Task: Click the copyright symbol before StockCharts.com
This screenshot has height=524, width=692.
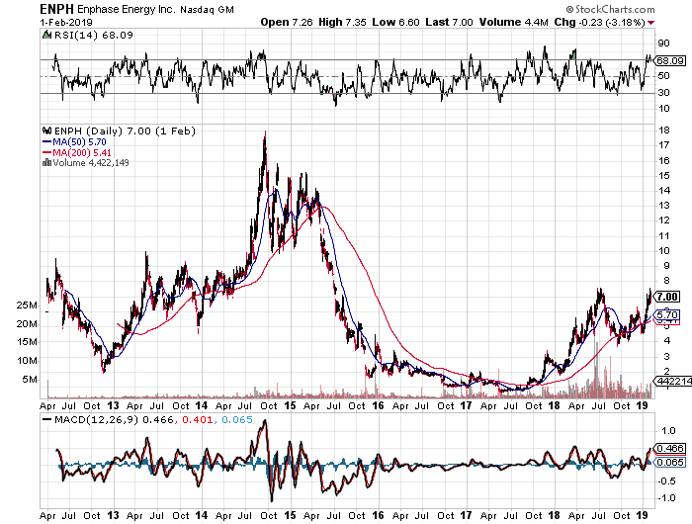Action: pyautogui.click(x=569, y=9)
